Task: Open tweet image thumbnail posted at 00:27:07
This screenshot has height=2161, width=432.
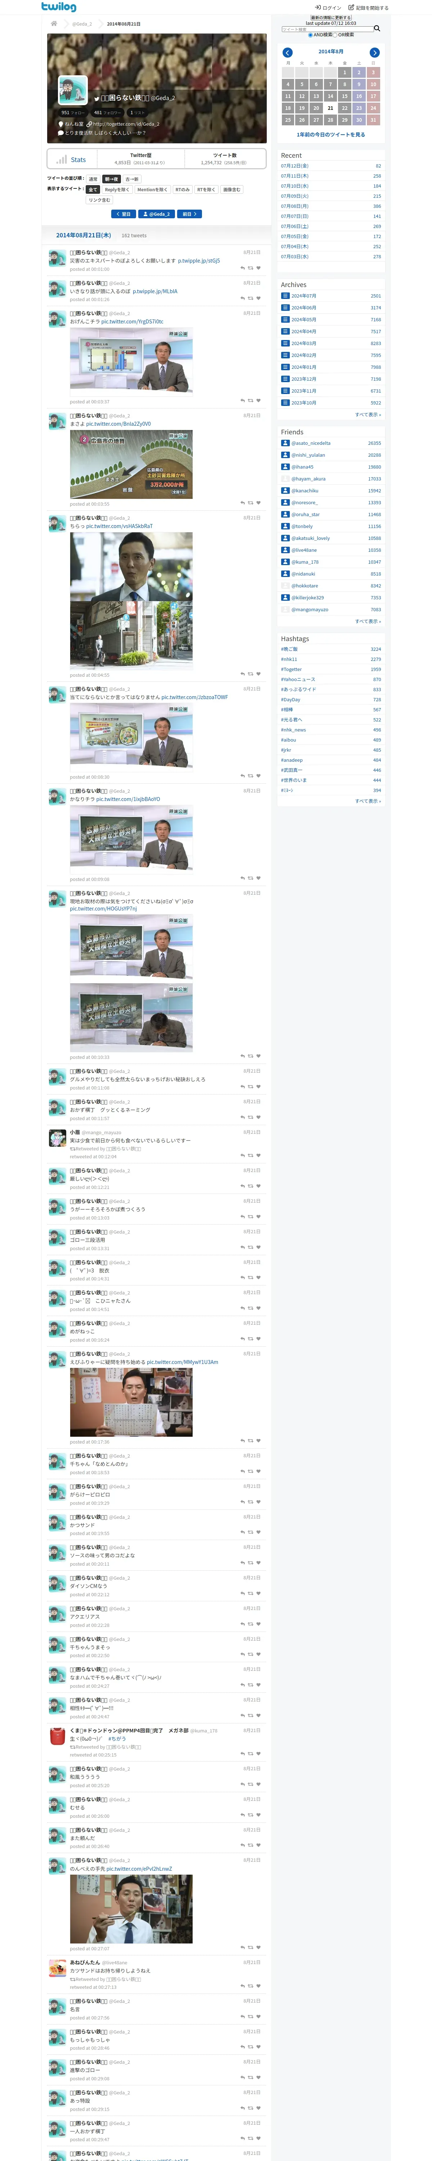Action: coord(132,1909)
